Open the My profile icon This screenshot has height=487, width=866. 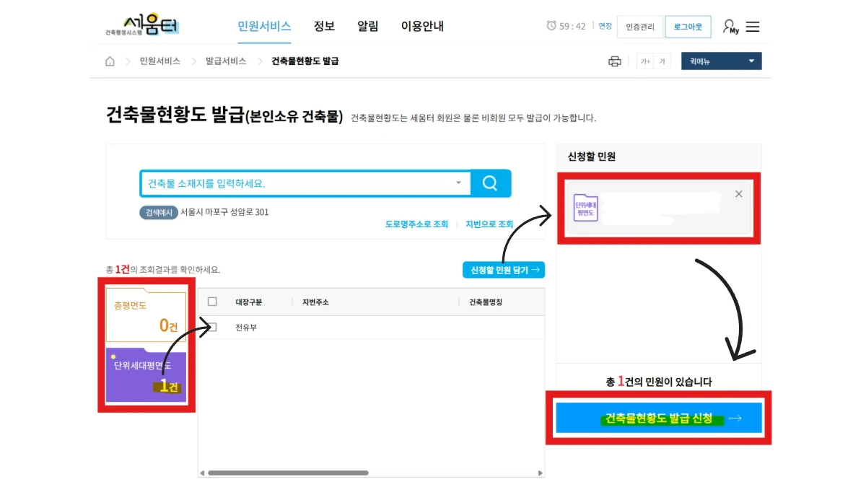(x=730, y=27)
